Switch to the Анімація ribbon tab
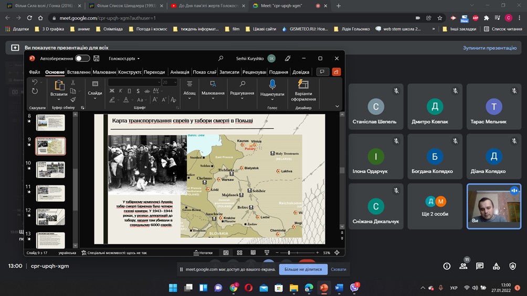 click(180, 72)
